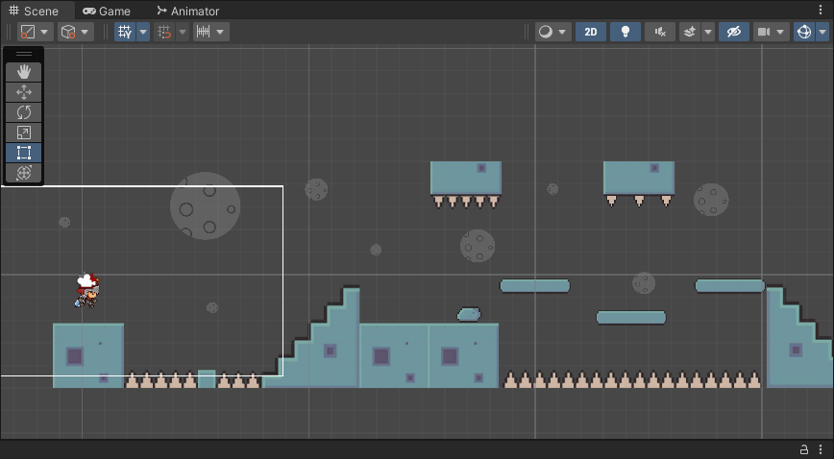
Task: Expand the handle position dropdown arrow
Action: [44, 32]
